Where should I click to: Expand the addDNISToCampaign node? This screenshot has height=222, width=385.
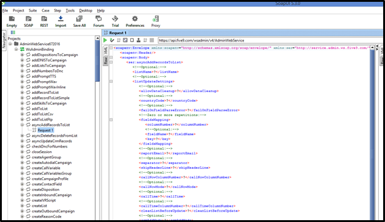click(x=22, y=60)
